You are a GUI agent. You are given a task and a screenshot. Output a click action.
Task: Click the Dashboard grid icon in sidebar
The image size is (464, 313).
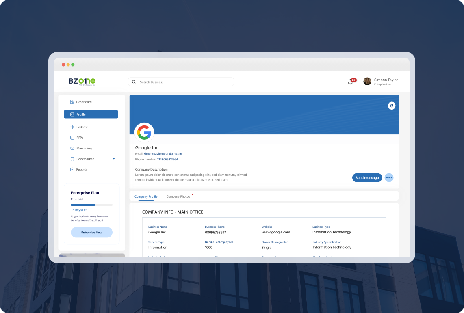tap(72, 102)
